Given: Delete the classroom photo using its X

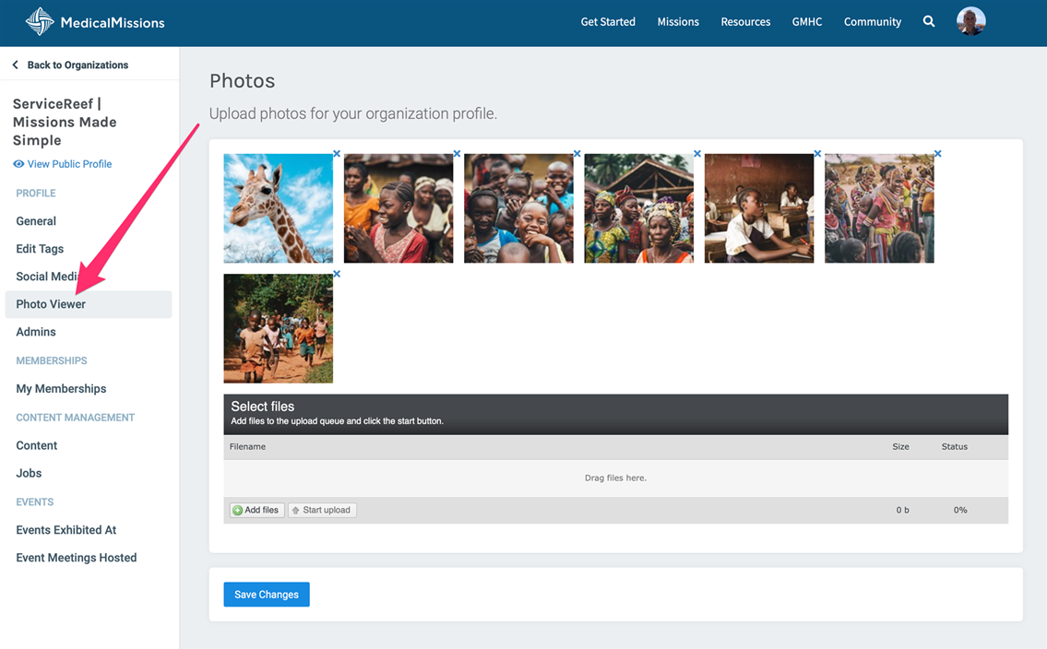Looking at the screenshot, I should pyautogui.click(x=817, y=154).
